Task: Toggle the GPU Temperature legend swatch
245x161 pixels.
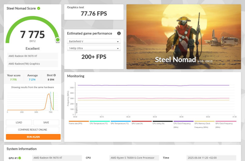Action: pyautogui.click(x=121, y=121)
